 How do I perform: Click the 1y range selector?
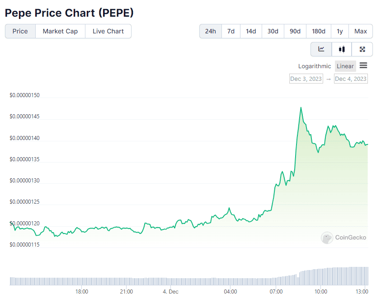(x=340, y=31)
